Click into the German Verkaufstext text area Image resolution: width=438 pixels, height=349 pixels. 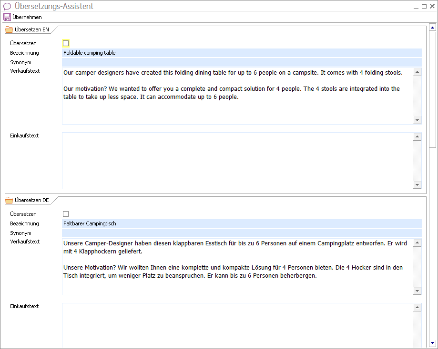pos(237,266)
